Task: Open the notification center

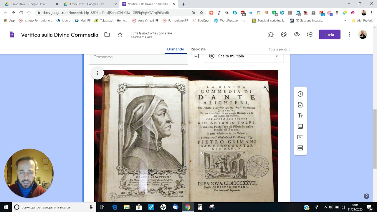Action: [369, 207]
